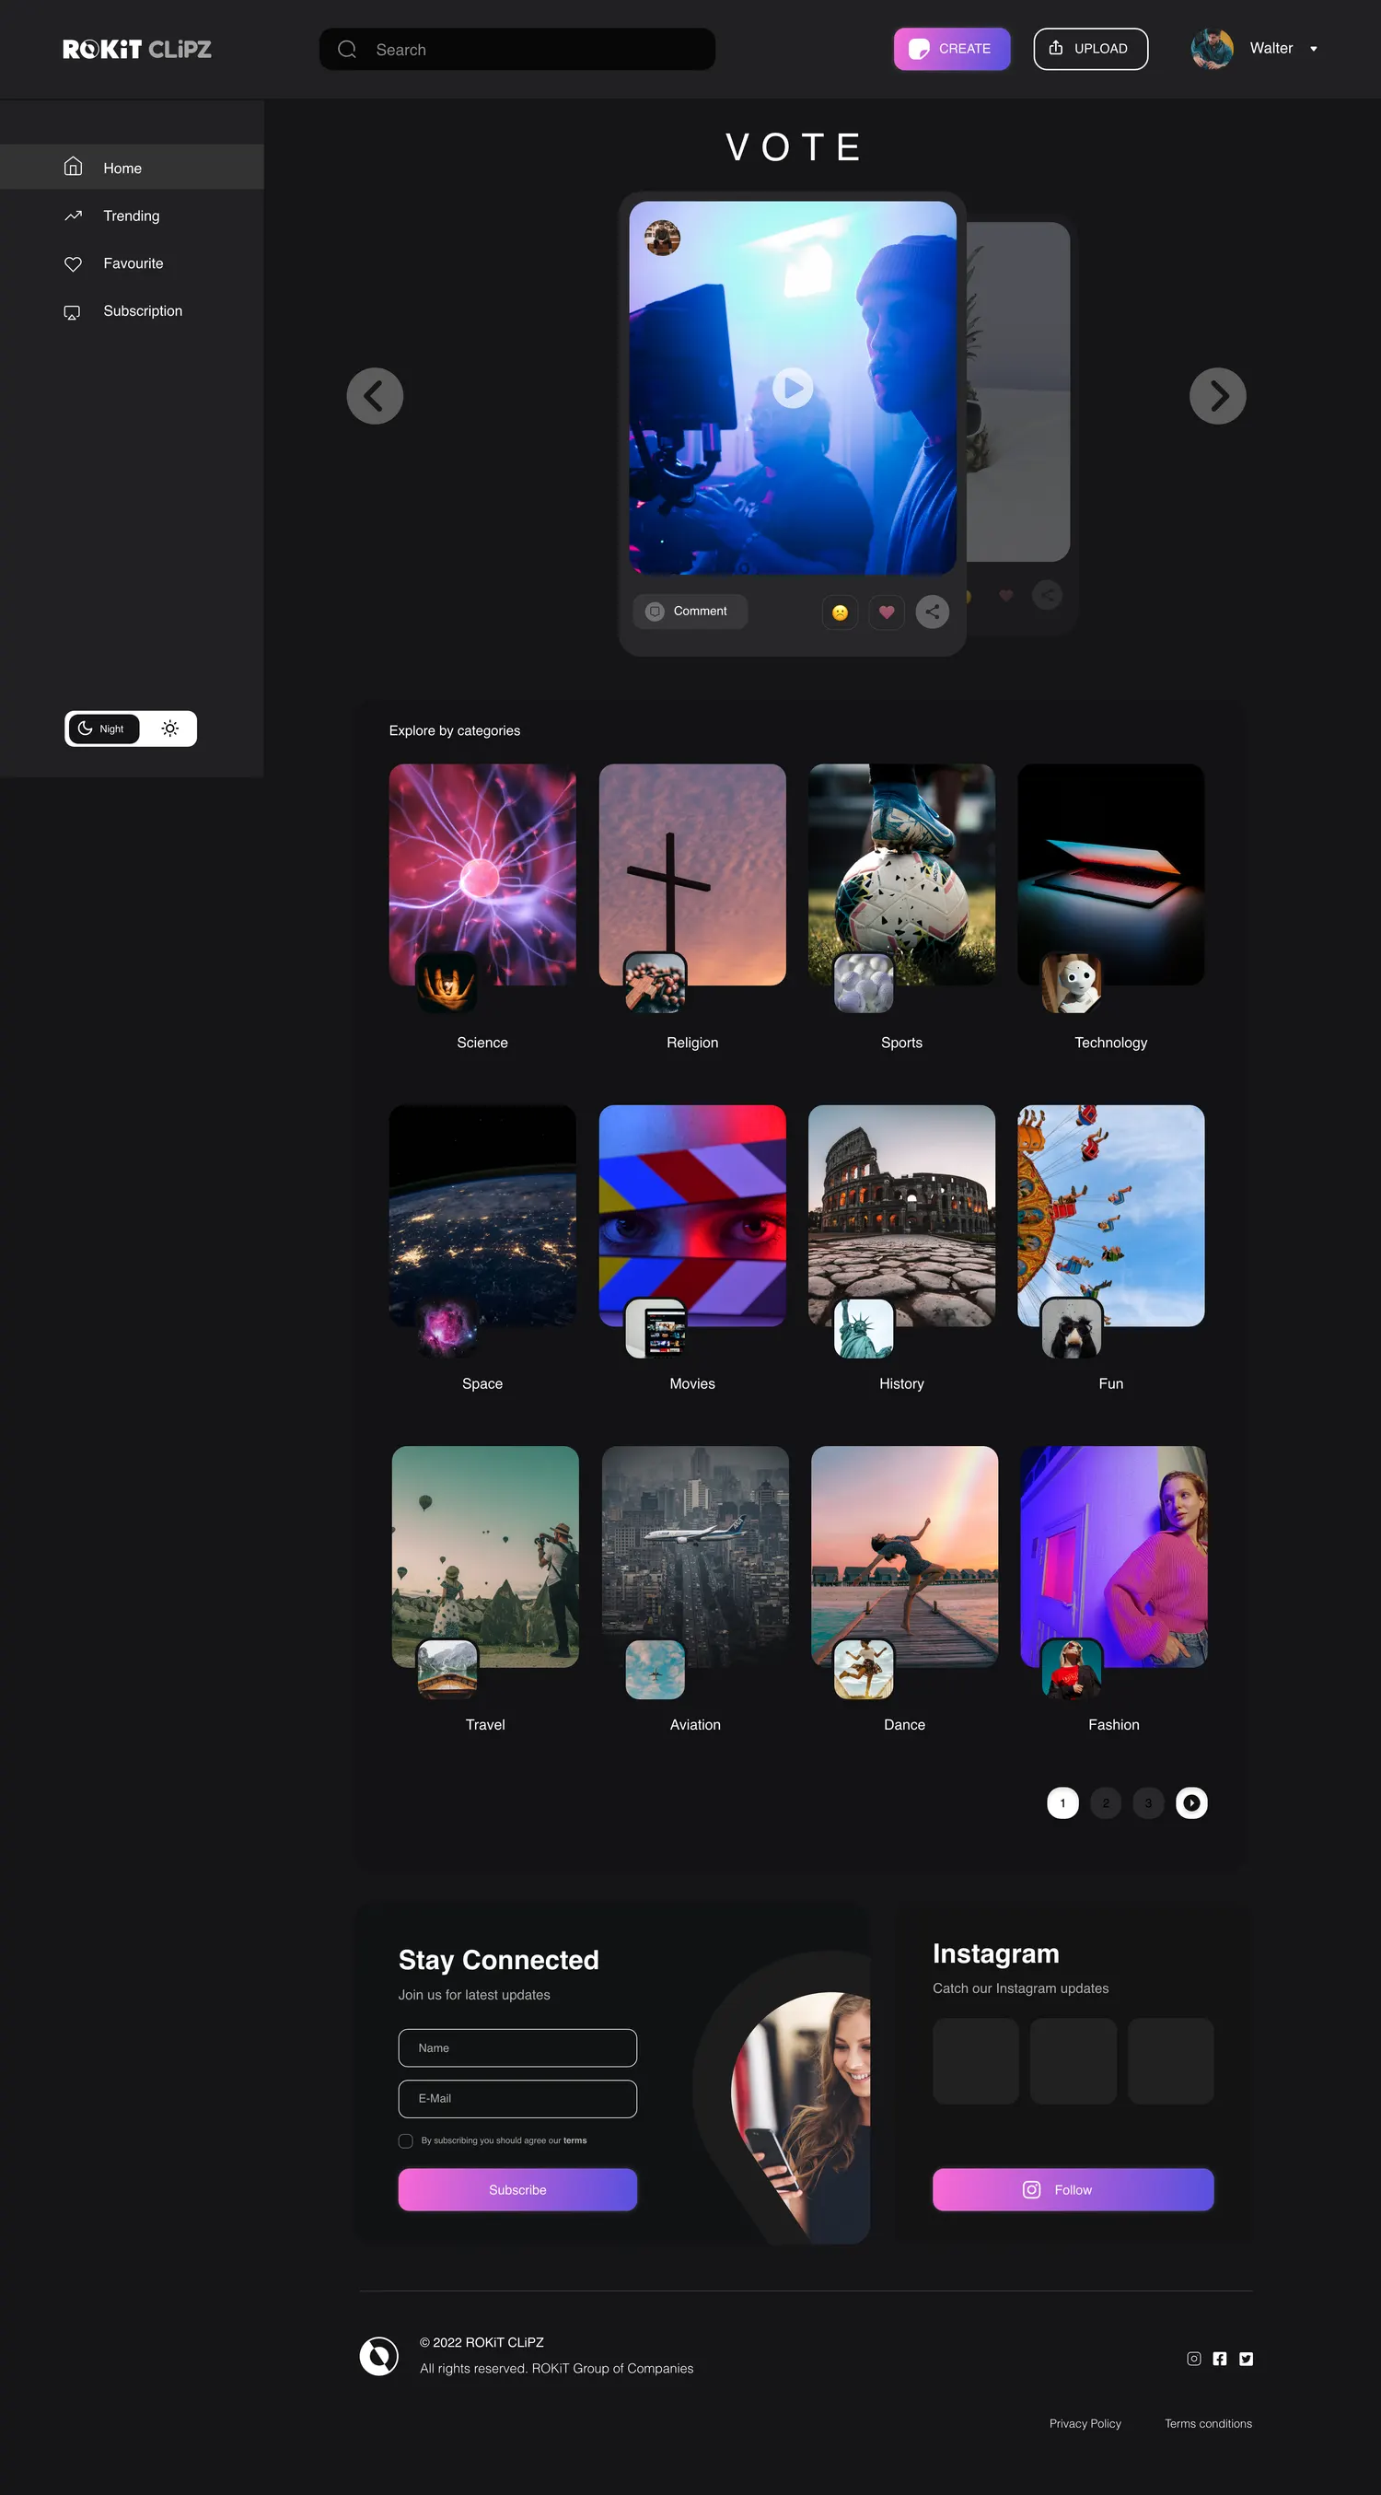Expand Walter's account dropdown arrow

tap(1313, 49)
